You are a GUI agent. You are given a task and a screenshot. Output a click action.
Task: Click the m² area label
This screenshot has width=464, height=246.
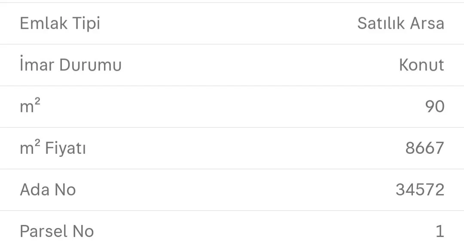(30, 106)
